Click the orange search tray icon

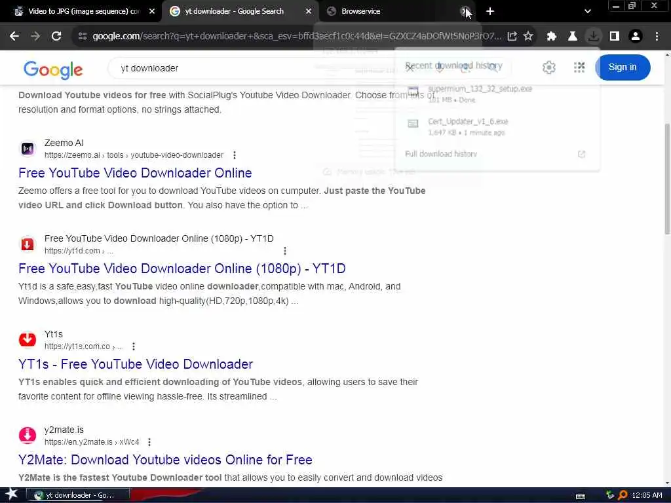[623, 495]
